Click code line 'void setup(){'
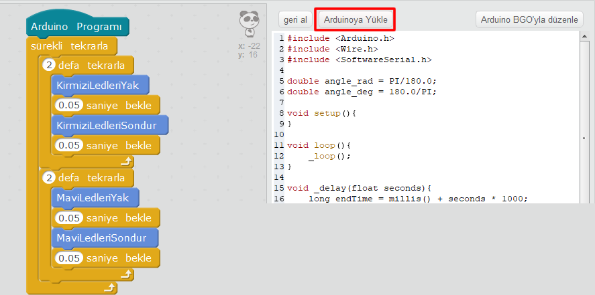 pyautogui.click(x=322, y=113)
